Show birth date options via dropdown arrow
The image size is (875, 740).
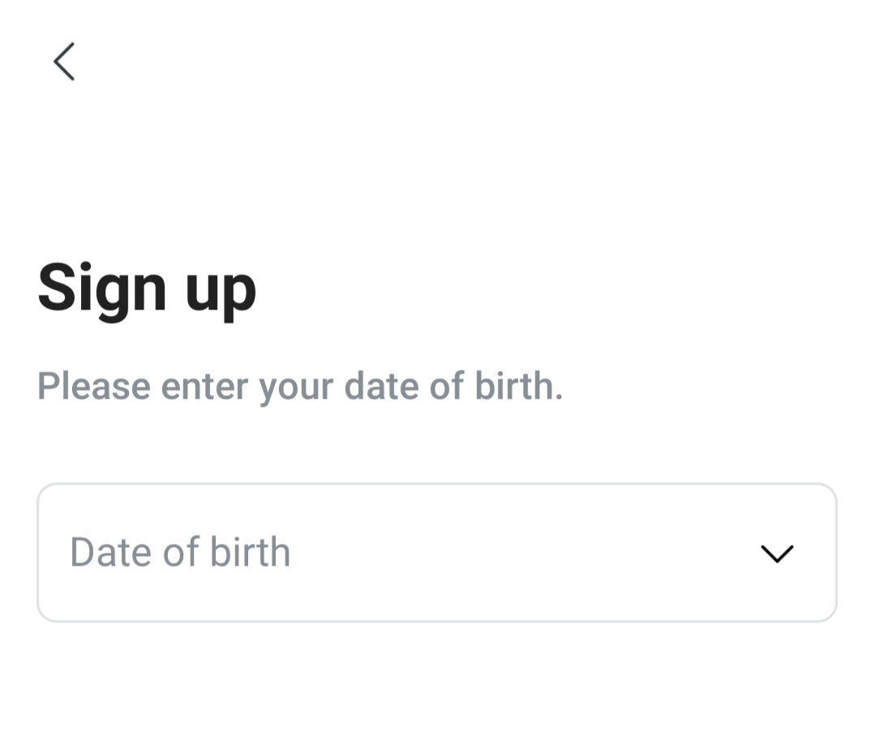pos(777,554)
